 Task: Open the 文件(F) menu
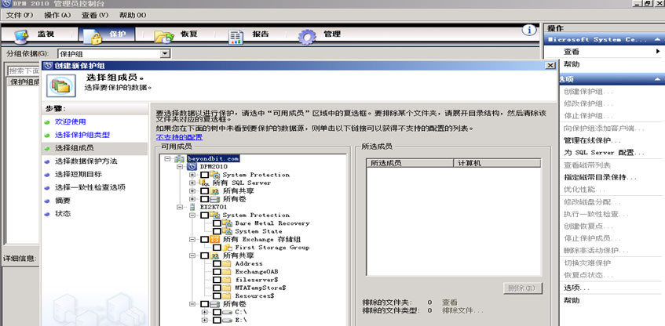[20, 15]
